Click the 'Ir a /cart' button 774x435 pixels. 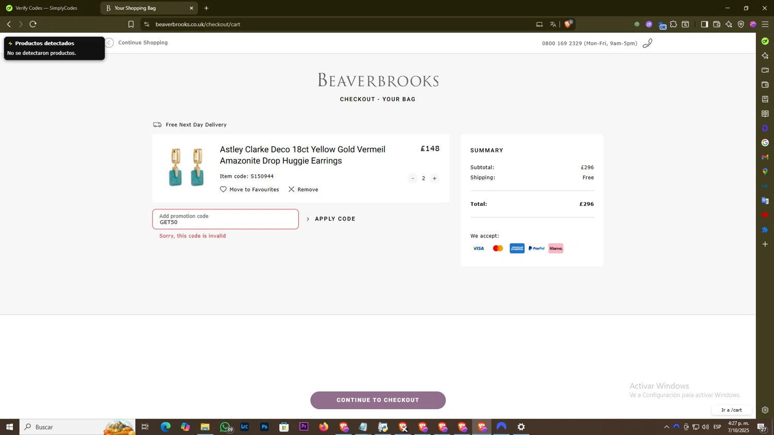[731, 410]
